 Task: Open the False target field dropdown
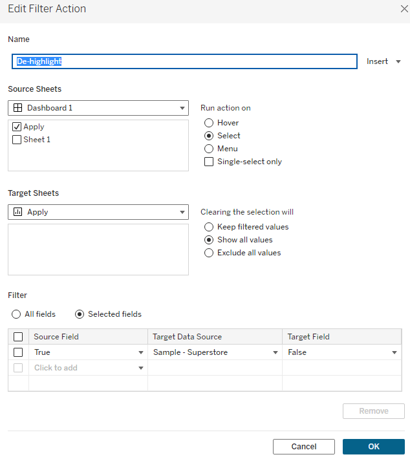(x=394, y=352)
